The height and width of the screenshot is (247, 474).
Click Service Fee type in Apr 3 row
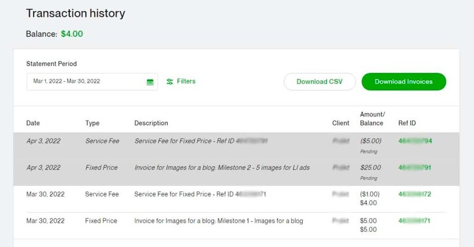[x=102, y=141]
